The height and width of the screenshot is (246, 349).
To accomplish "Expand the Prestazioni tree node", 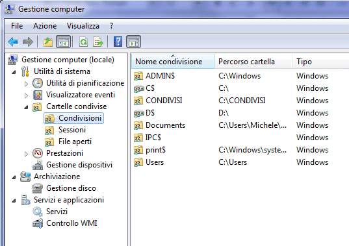I will tap(26, 154).
